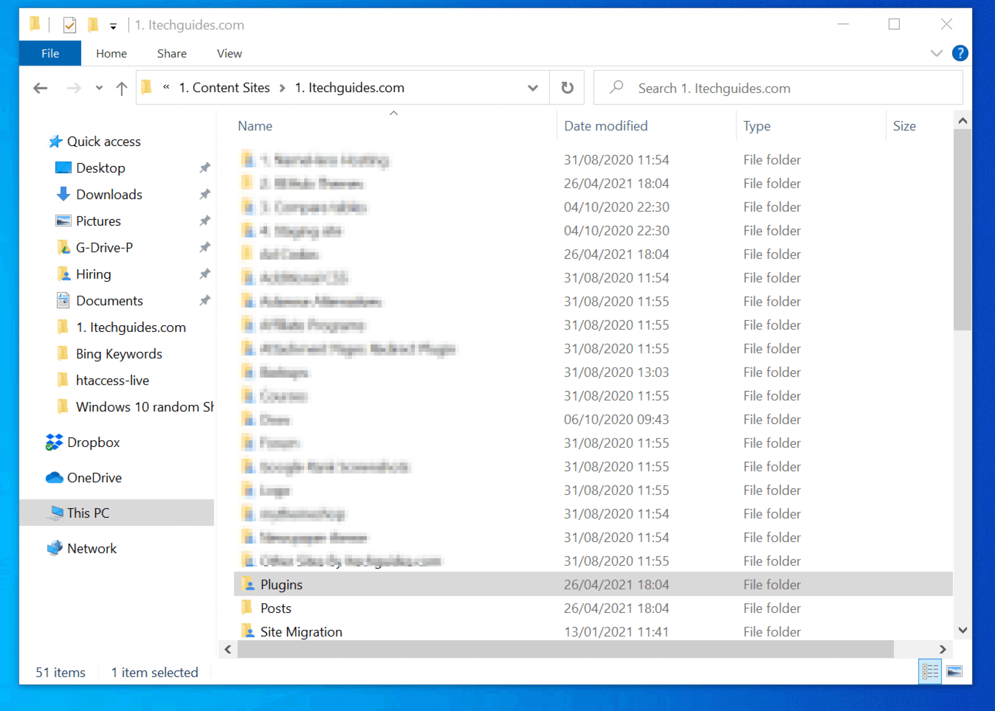Select Network in navigation pane
The width and height of the screenshot is (995, 711).
point(82,549)
